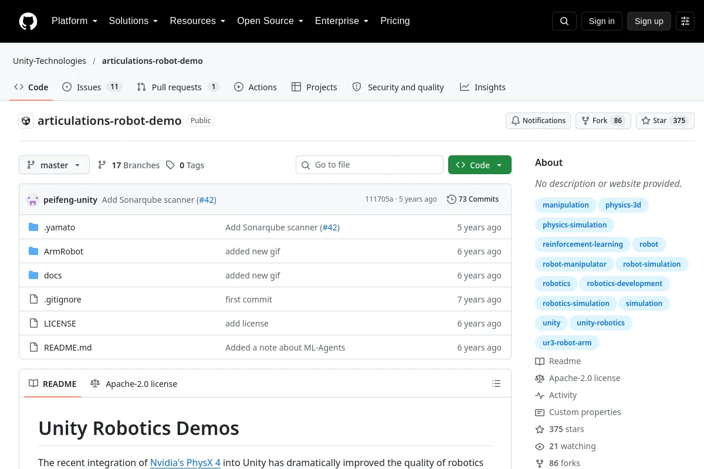Click the articulations-robot-demo breadcrumb link
This screenshot has width=704, height=469.
pos(153,61)
